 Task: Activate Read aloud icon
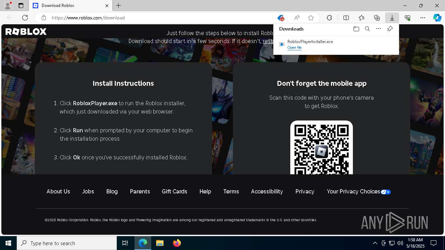(297, 18)
